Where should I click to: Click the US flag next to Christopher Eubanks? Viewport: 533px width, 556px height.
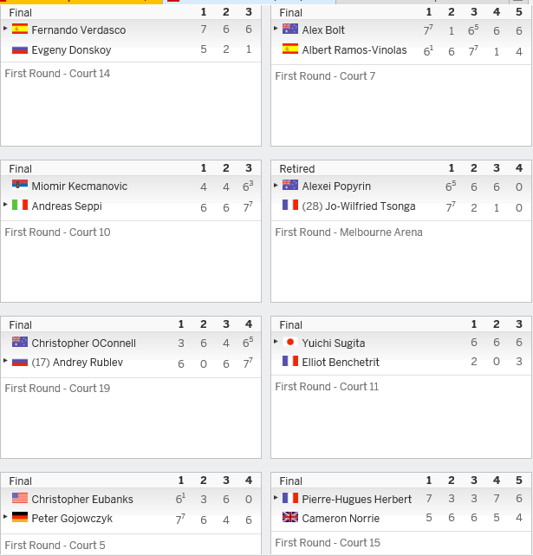click(20, 498)
